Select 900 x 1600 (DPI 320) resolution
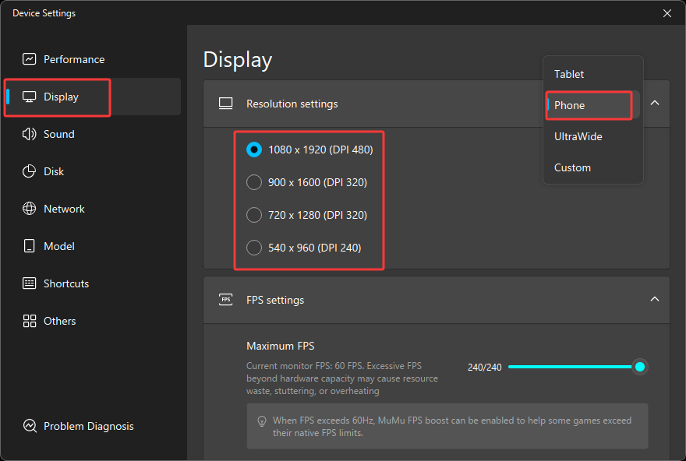 [x=254, y=182]
